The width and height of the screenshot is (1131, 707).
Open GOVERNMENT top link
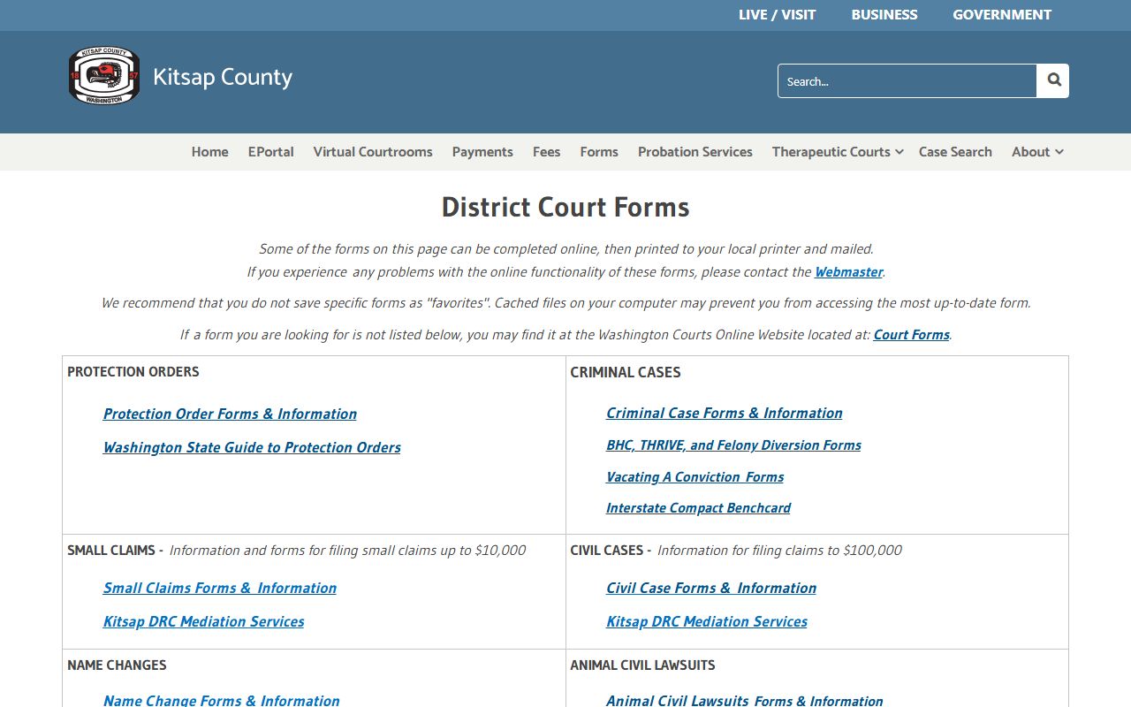click(x=1002, y=15)
